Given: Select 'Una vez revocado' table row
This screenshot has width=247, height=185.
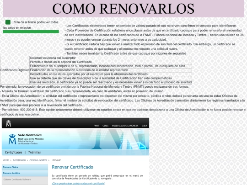Looking at the screenshot, I should (111, 82).
